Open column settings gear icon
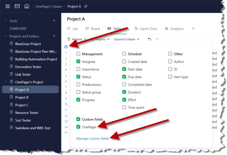The width and height of the screenshot is (227, 155). coord(66,47)
